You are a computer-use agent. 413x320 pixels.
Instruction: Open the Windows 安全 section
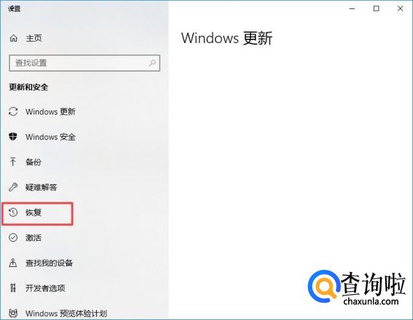coord(50,137)
